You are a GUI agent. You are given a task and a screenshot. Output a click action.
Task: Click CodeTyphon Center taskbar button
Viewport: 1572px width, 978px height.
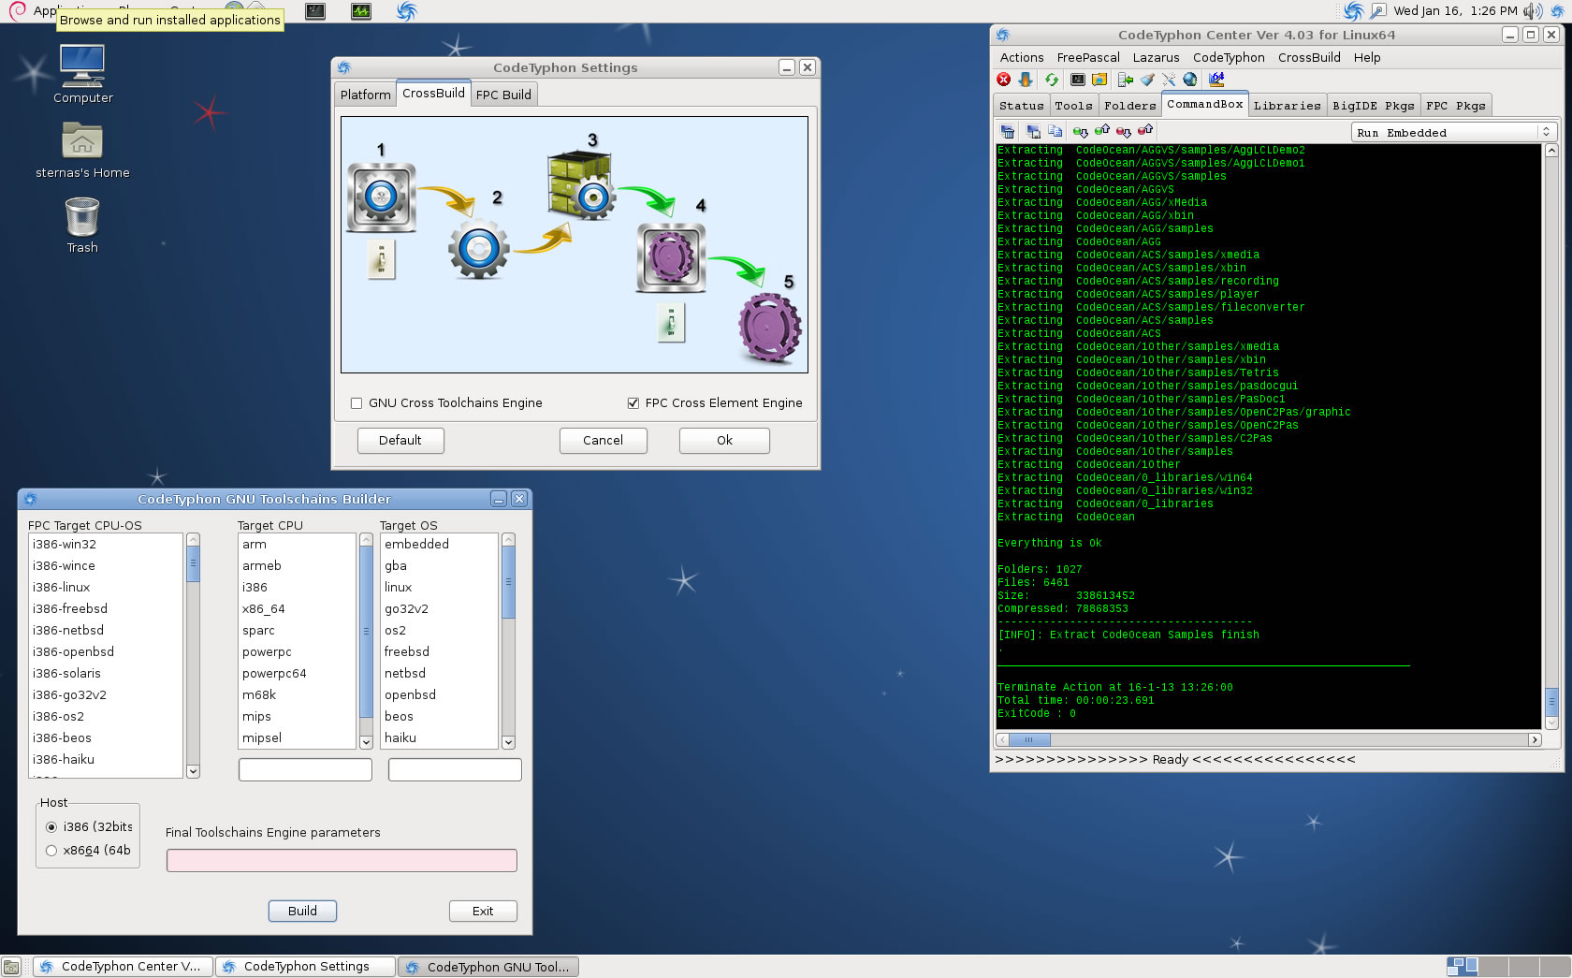click(x=123, y=967)
